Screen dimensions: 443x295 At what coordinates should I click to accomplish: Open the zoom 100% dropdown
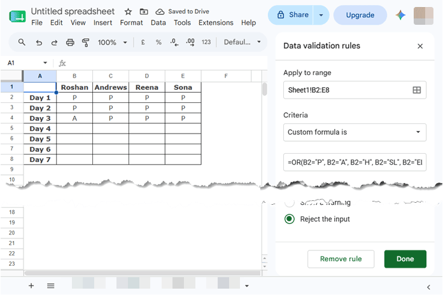point(113,43)
